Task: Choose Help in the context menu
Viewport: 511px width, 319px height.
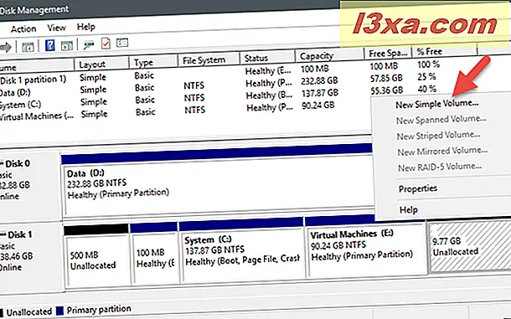Action: (408, 209)
